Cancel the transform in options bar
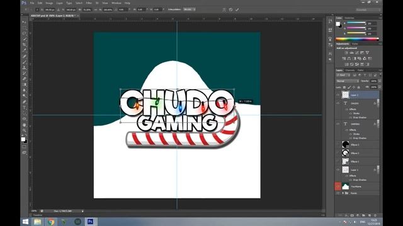 (231, 9)
